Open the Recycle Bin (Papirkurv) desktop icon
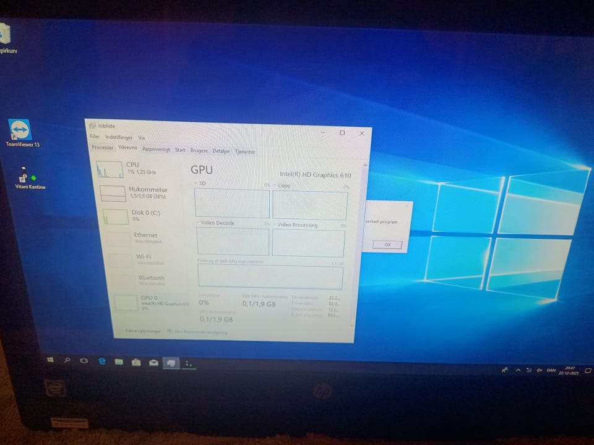Image resolution: width=594 pixels, height=445 pixels. point(7,38)
